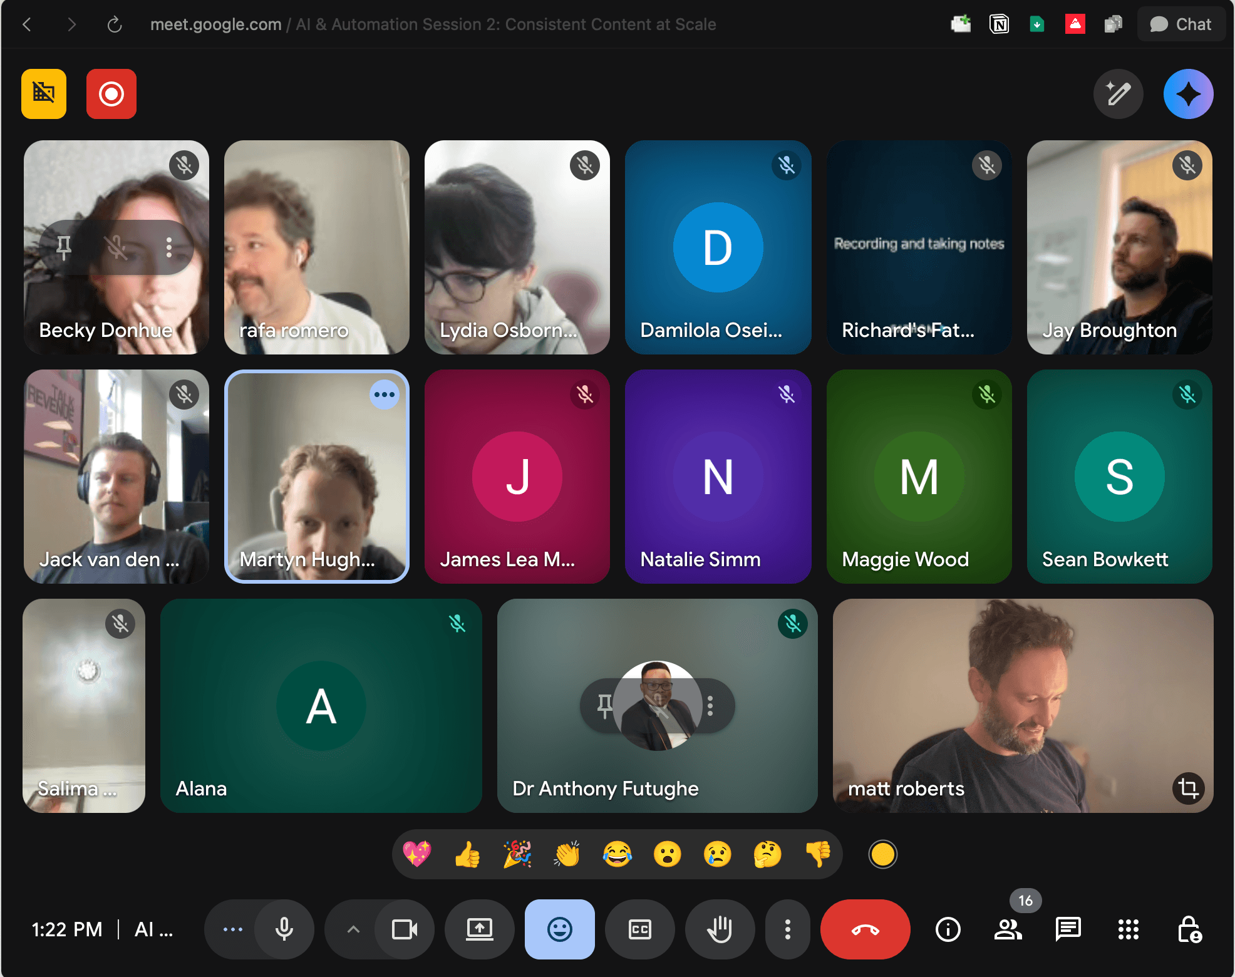
Task: Open the Gemini sparkle assistant
Action: [x=1188, y=94]
